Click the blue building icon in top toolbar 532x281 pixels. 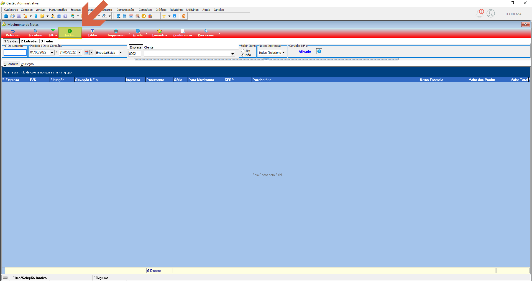tap(6, 16)
